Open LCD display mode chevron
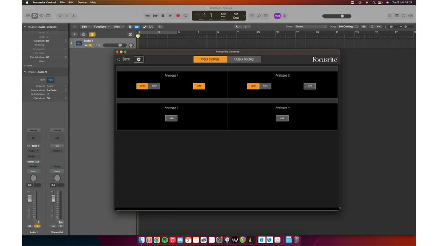Viewport: 438px width, 246px height. 244,16
